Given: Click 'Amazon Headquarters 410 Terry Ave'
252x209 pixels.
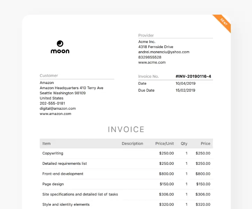Looking at the screenshot, I should click(x=71, y=88).
